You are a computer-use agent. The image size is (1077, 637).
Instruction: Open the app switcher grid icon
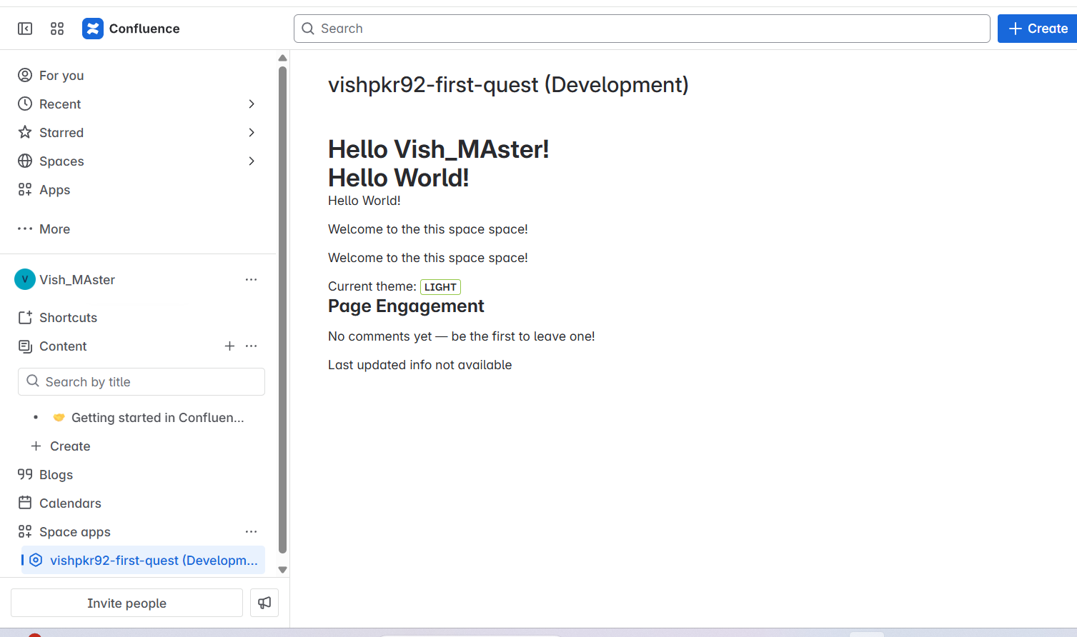[x=57, y=29]
